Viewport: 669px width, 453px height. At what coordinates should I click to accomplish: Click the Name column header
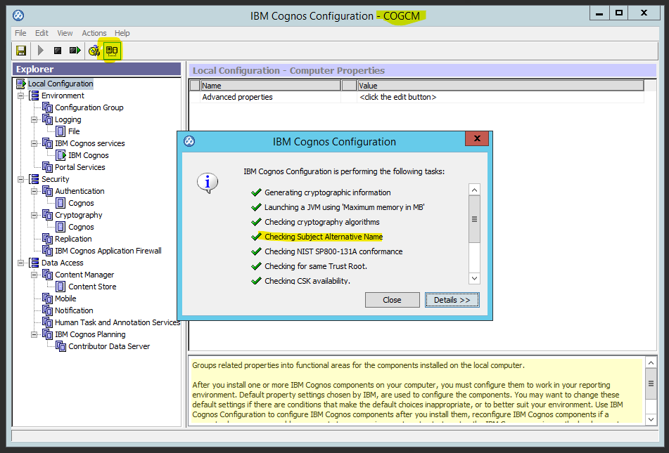pos(271,86)
